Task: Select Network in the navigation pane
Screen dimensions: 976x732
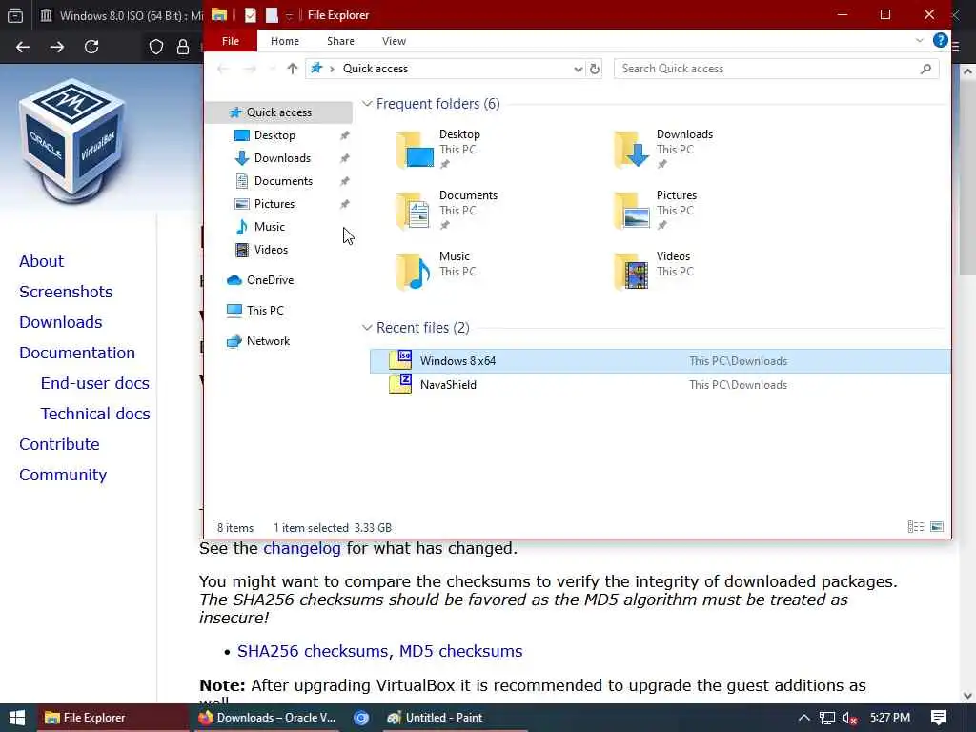Action: click(268, 341)
